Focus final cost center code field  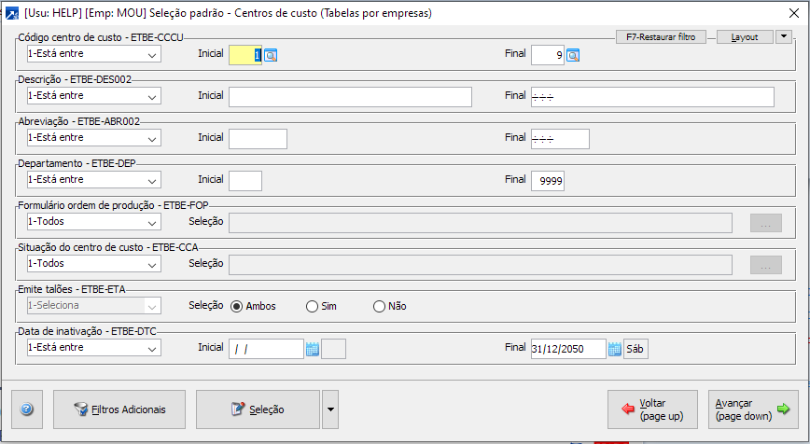(x=548, y=55)
